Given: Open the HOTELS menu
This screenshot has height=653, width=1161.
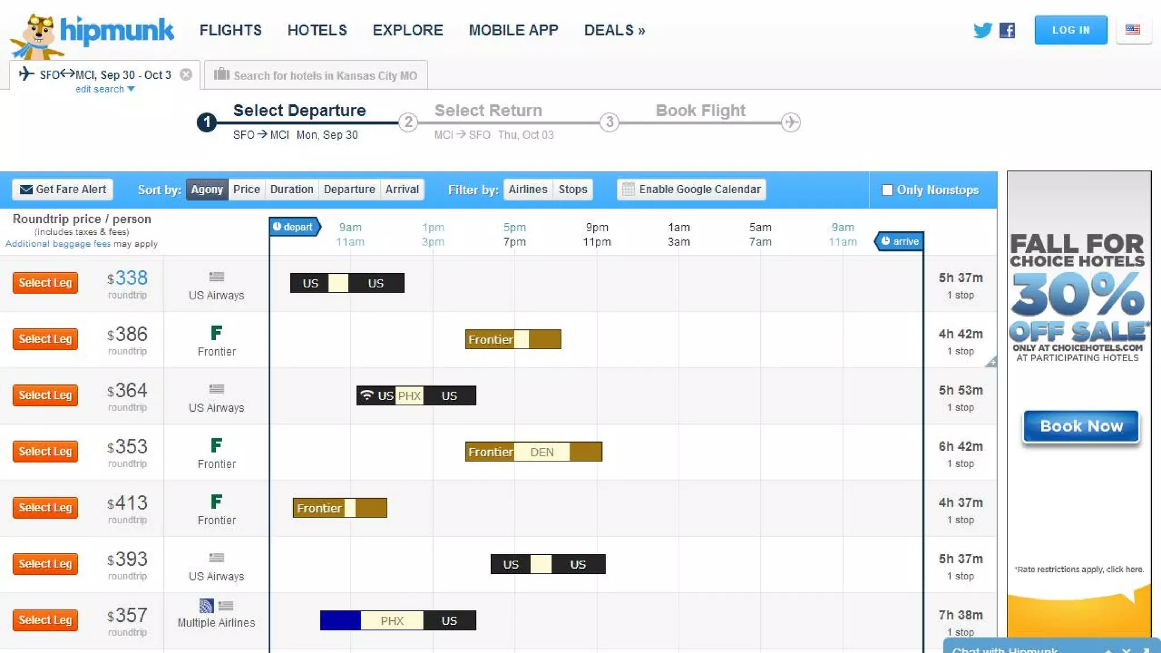Looking at the screenshot, I should pos(317,30).
